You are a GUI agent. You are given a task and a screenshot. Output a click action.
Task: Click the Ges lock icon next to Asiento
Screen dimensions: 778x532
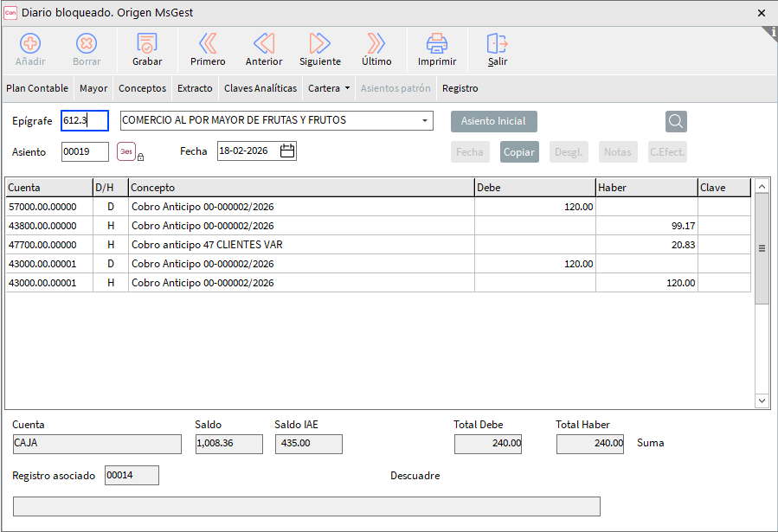(127, 152)
